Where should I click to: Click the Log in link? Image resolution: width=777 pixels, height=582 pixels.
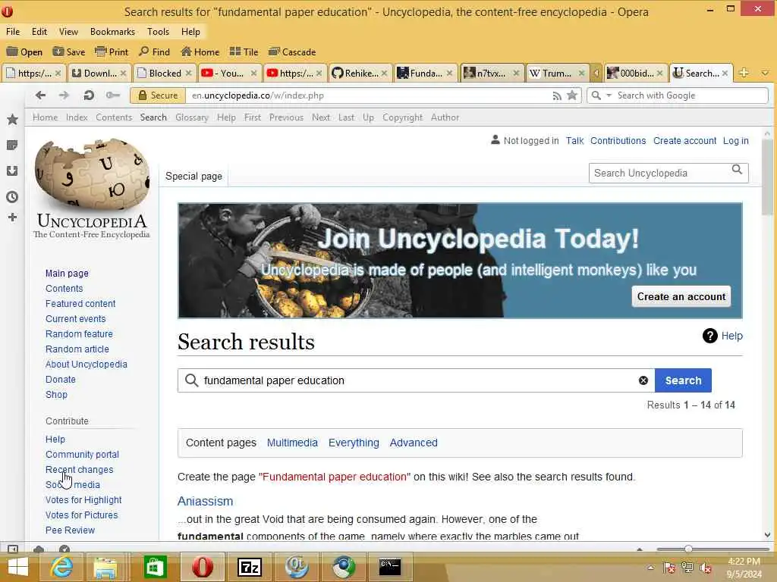[x=735, y=140]
